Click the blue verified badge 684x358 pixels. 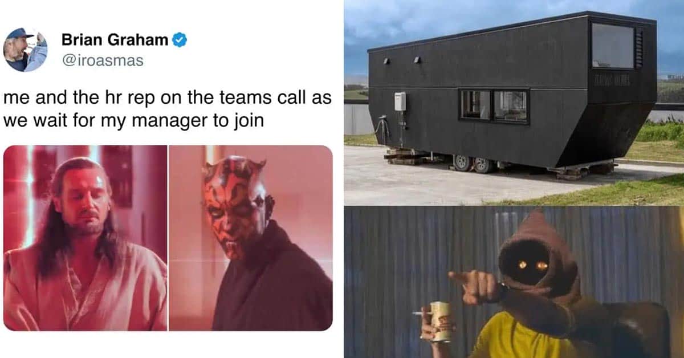180,40
